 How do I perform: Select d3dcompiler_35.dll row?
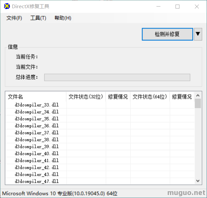[x=100, y=119]
